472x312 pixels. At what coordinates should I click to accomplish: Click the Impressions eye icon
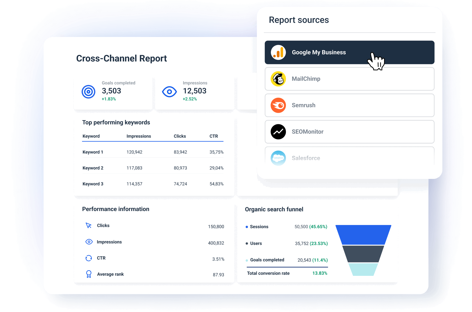coord(169,91)
